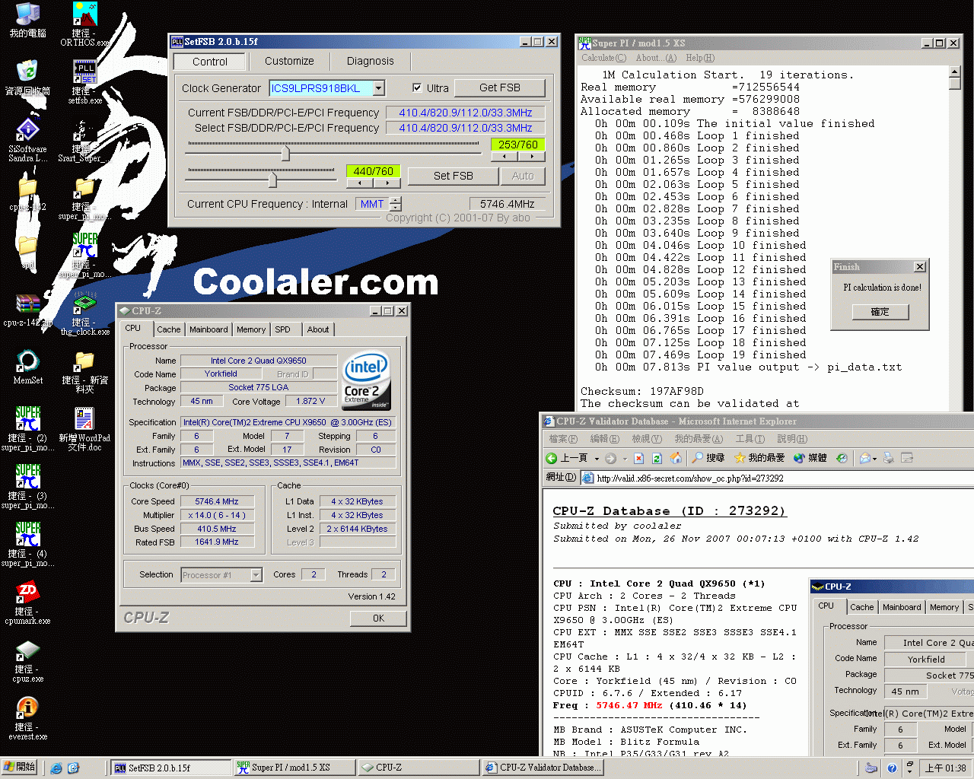Launch the ORTHOS.exe shortcut

point(84,24)
